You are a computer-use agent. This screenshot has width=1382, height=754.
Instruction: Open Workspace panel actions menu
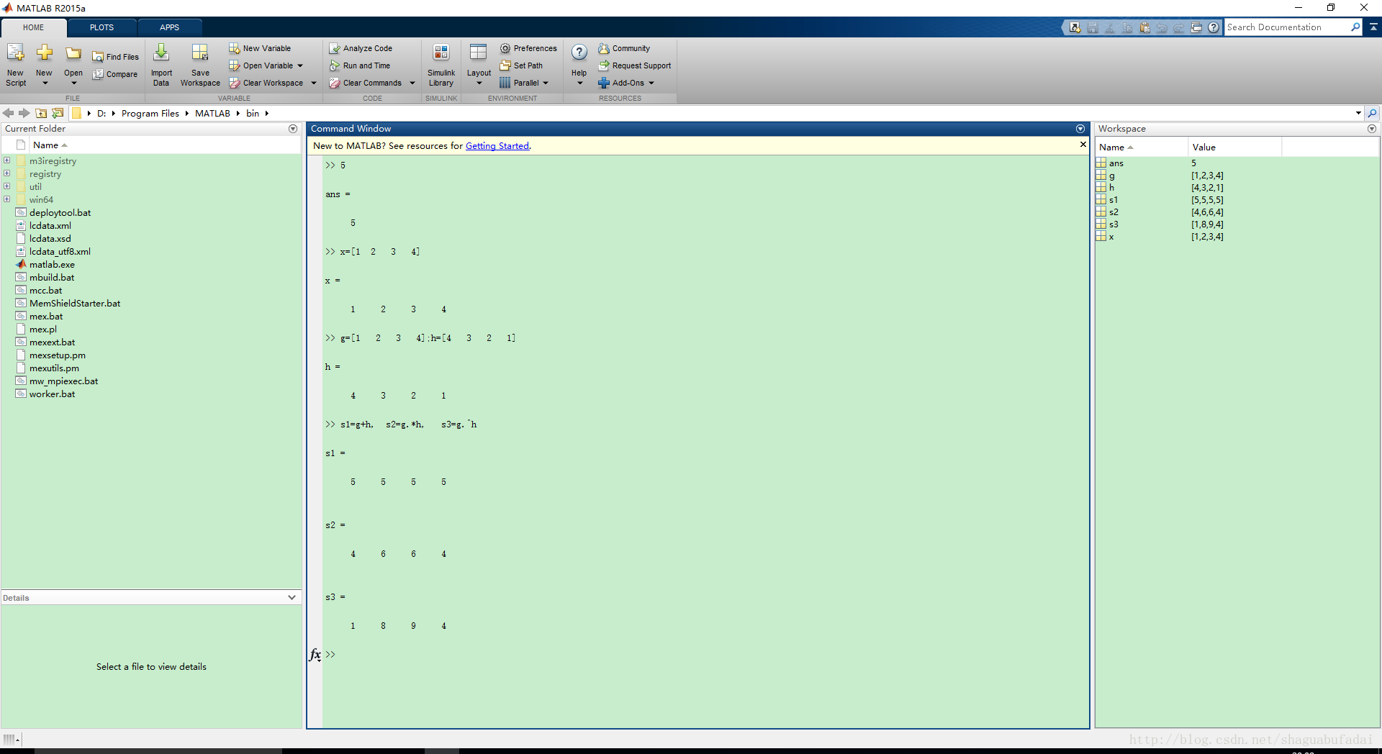(1372, 129)
